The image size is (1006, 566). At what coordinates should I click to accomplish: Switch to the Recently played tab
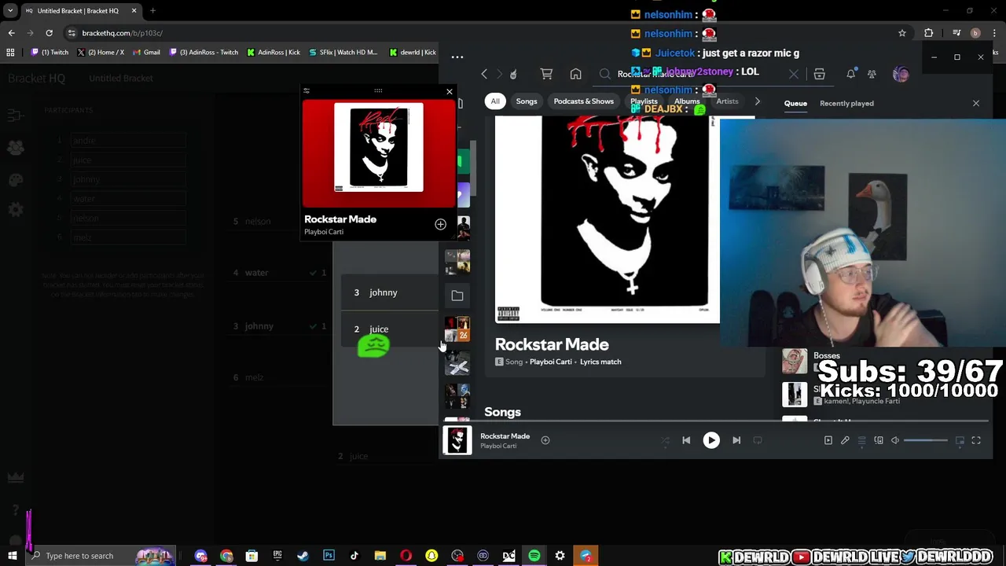point(846,103)
